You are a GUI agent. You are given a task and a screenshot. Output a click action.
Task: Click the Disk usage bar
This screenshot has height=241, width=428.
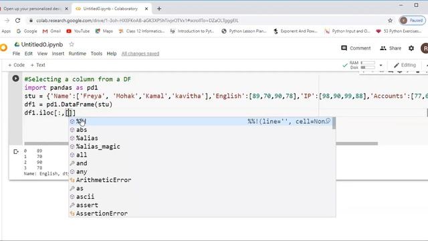368,67
